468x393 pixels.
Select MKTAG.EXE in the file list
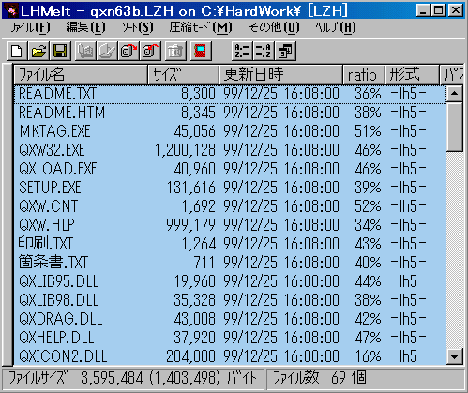pyautogui.click(x=54, y=131)
